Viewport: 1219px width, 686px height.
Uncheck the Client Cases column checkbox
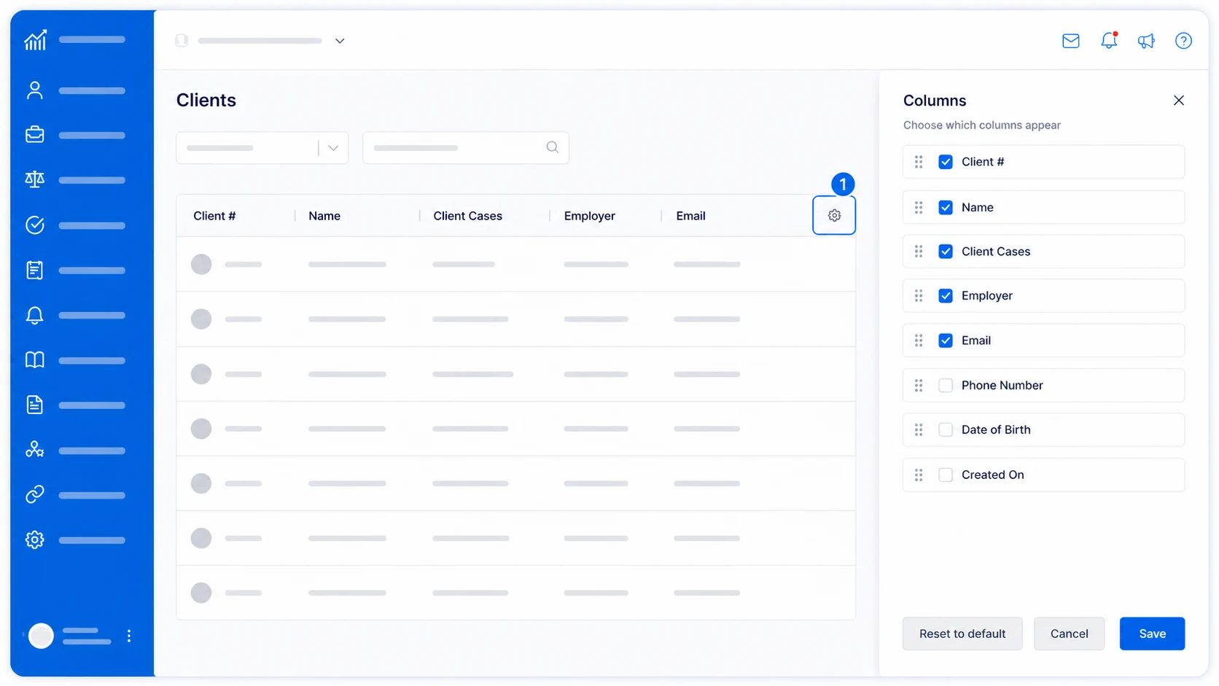click(x=946, y=252)
